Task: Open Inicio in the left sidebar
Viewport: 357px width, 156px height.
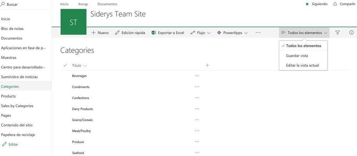Action: tap(5, 19)
